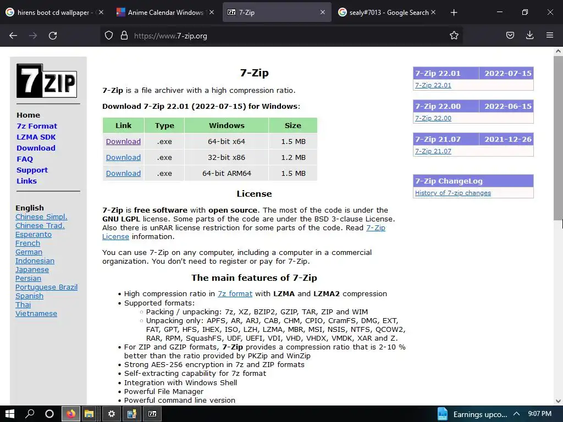Screen dimensions: 563x422
Task: Open the tracking protection shield icon
Action: 109,36
